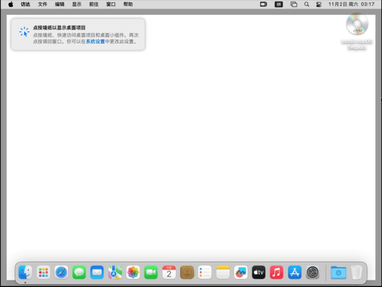Click the 系统设置 link in notification
382x287 pixels.
[95, 41]
